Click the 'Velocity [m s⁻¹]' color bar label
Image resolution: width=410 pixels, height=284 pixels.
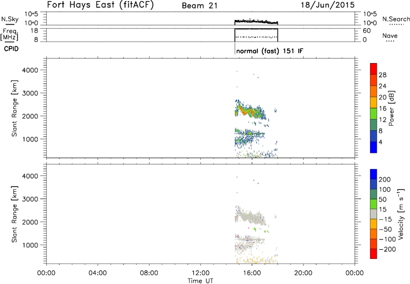click(x=401, y=214)
